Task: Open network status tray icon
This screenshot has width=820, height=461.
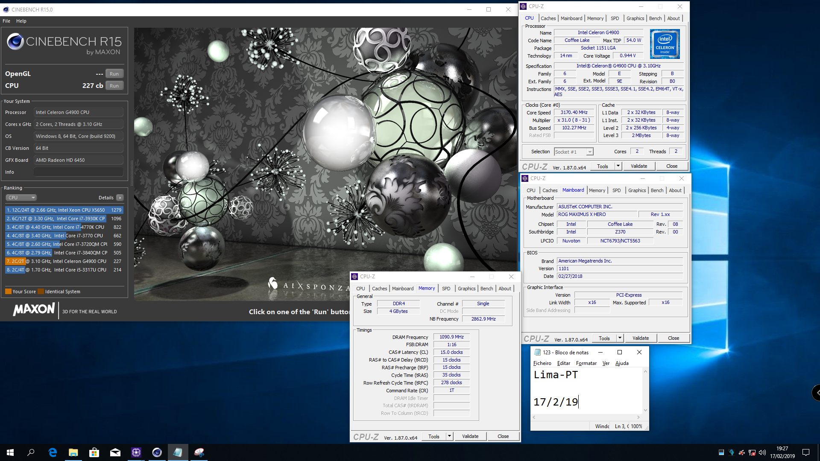Action: pos(752,452)
